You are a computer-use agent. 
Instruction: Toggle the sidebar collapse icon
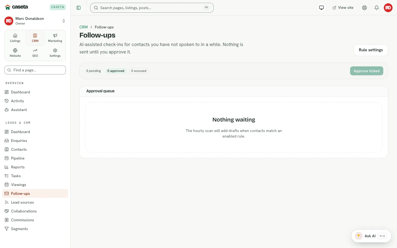pyautogui.click(x=79, y=8)
